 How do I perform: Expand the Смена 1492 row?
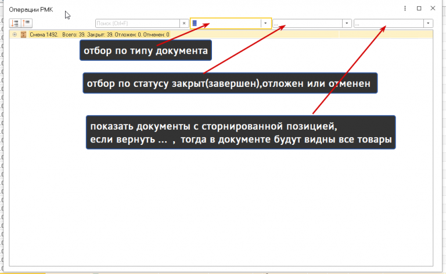[x=15, y=35]
